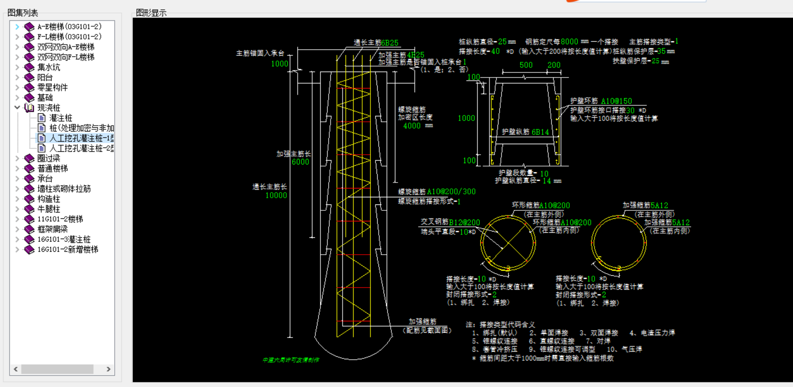Click the book icon beside 16G101-3灌注桩
The height and width of the screenshot is (387, 793).
pos(29,239)
